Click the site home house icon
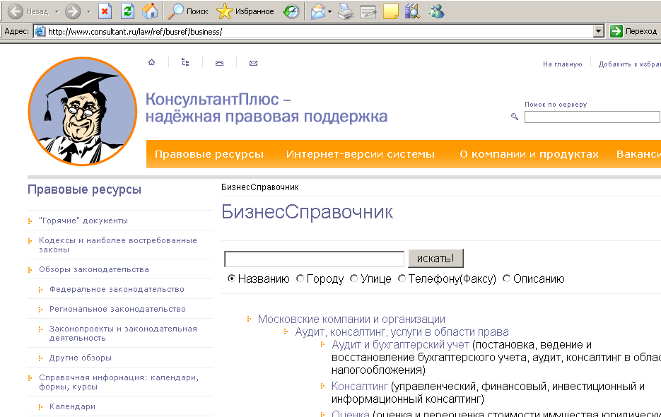The height and width of the screenshot is (417, 661). 152,62
